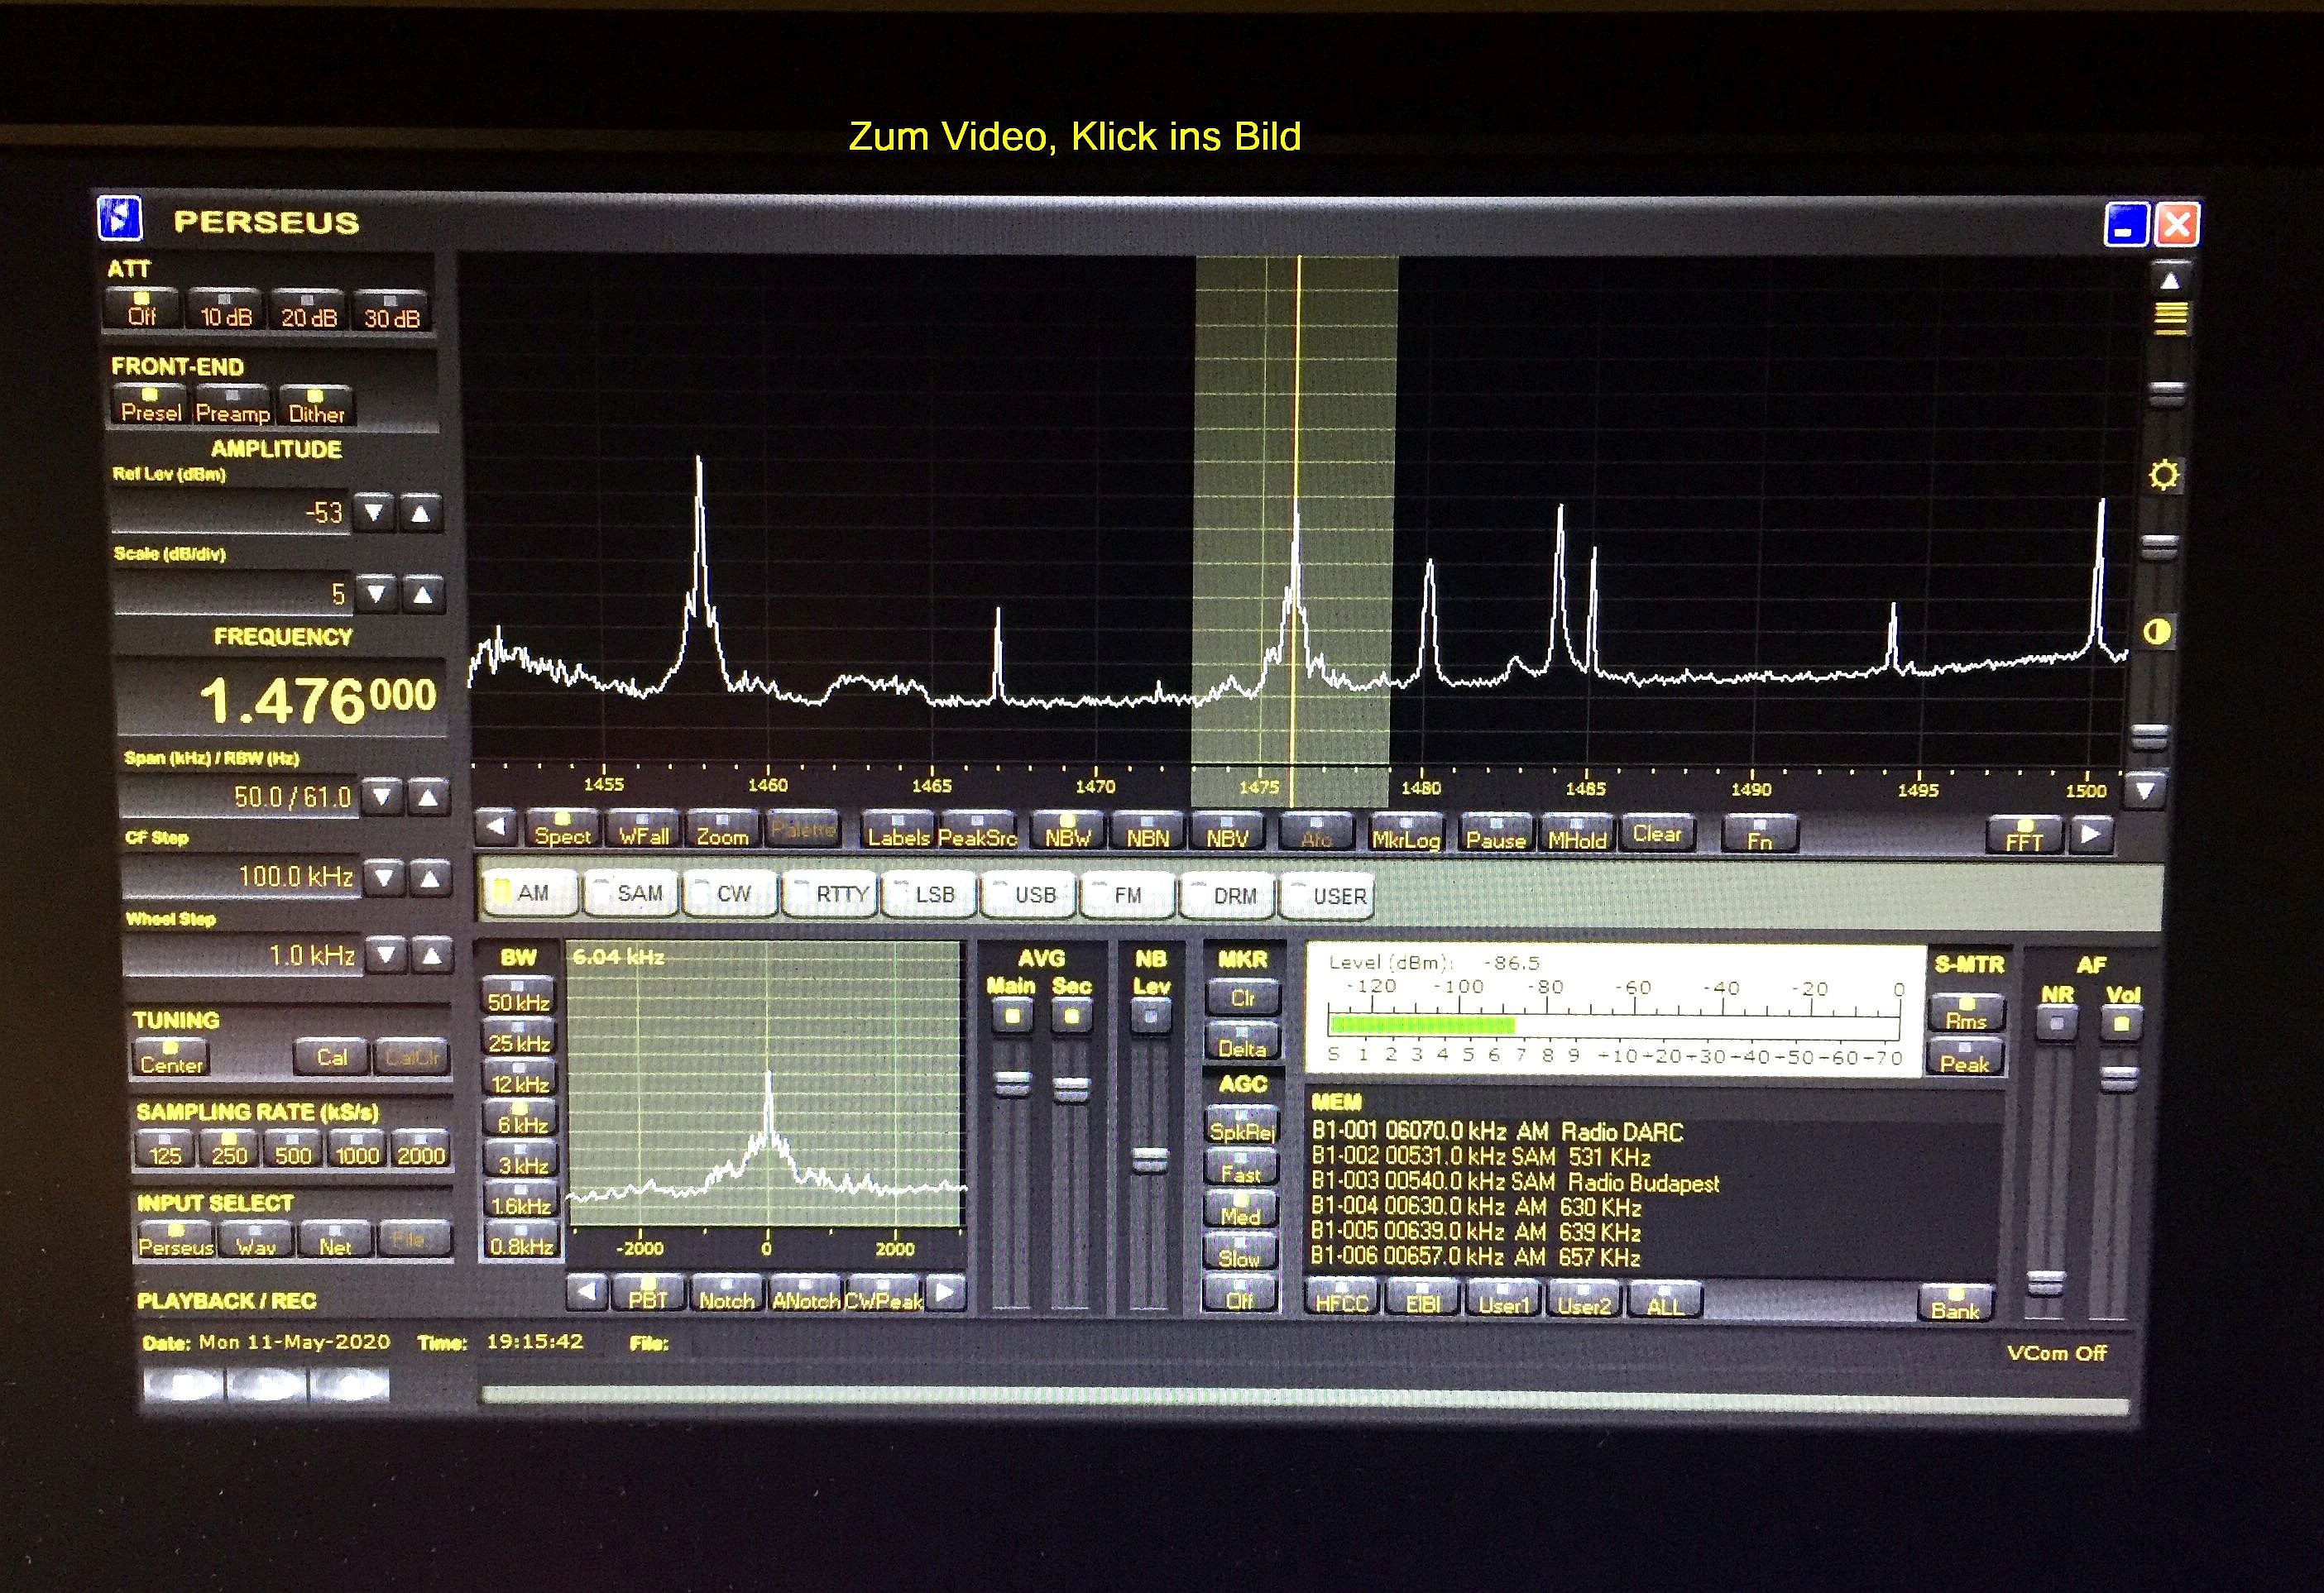Toggle the Vol button in AF section
The image size is (2324, 1593).
(x=2121, y=1022)
